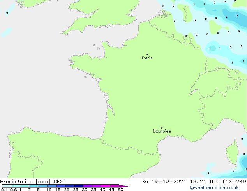
Task: Select the Dourbies location dot marker
Action: pyautogui.click(x=162, y=128)
